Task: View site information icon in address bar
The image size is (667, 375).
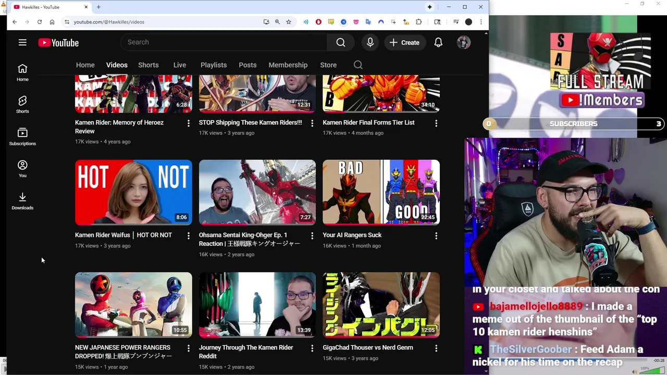Action: click(x=67, y=22)
